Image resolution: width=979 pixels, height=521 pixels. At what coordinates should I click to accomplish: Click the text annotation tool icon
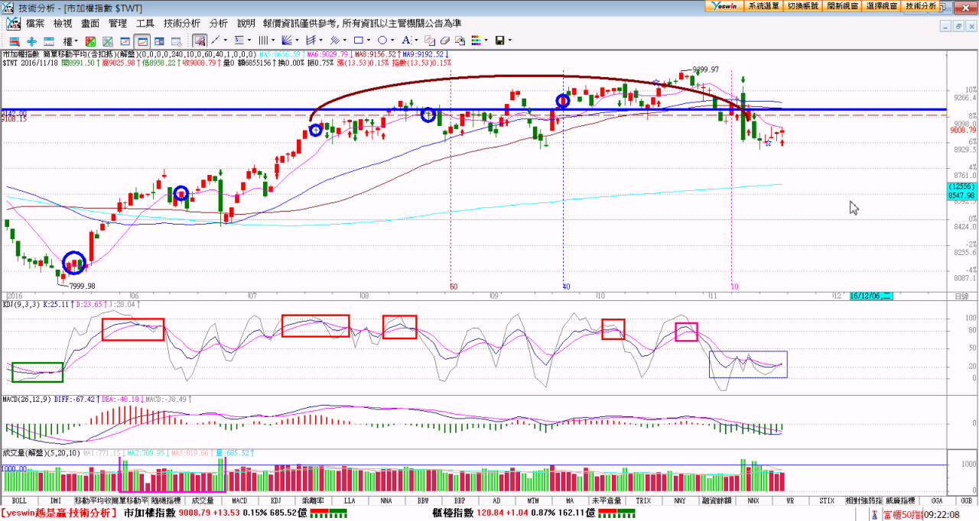coord(407,40)
